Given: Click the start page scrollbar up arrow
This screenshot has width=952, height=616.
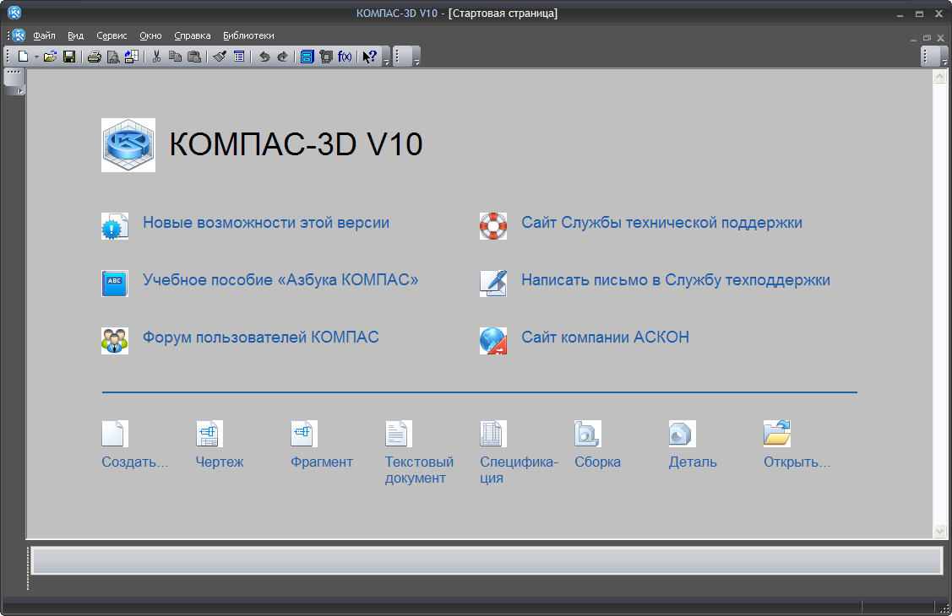Looking at the screenshot, I should pyautogui.click(x=940, y=77).
